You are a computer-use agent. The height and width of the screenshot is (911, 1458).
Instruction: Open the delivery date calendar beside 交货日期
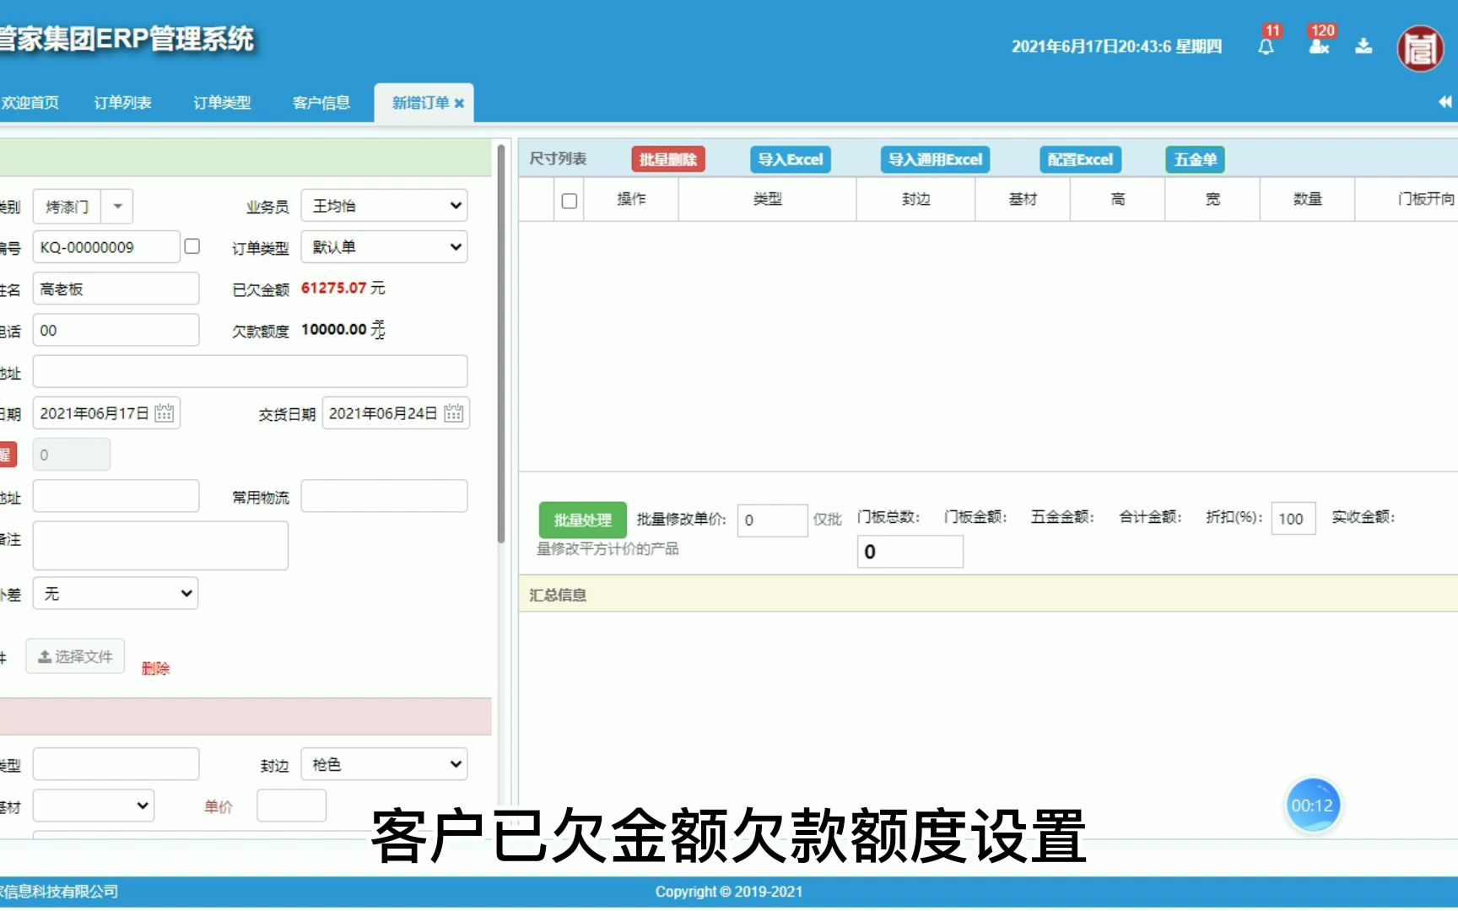(454, 412)
